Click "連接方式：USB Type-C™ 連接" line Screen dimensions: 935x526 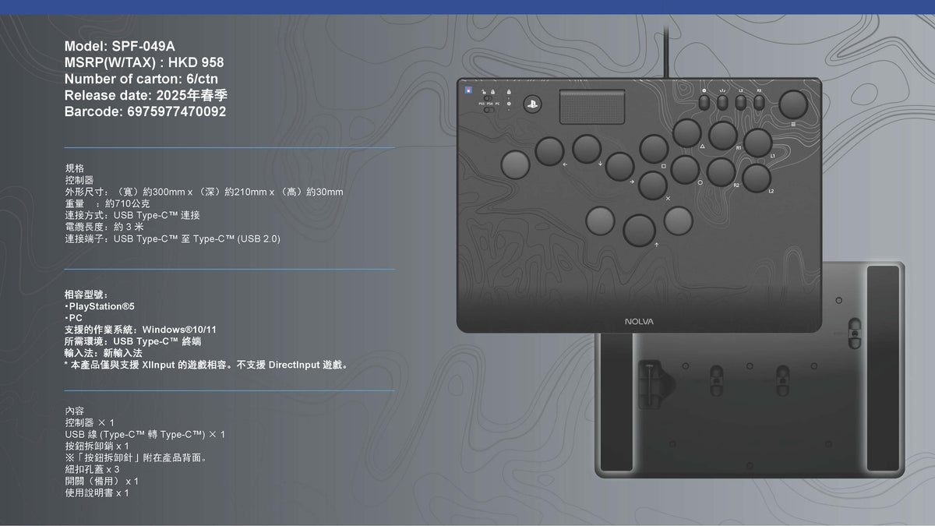(132, 215)
